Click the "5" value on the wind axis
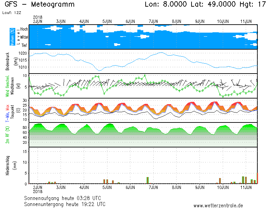This screenshot has height=208, width=266. pyautogui.click(x=26, y=87)
